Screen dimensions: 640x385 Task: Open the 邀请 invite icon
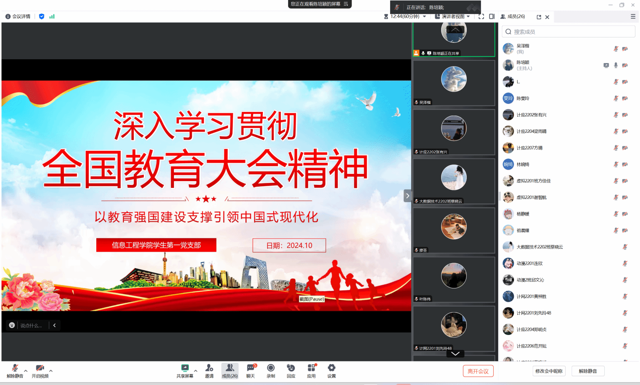click(x=209, y=369)
